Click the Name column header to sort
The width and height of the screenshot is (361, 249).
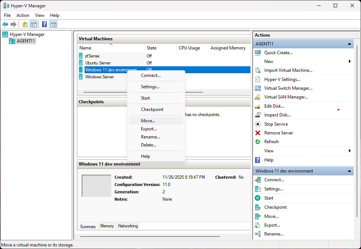coord(85,48)
